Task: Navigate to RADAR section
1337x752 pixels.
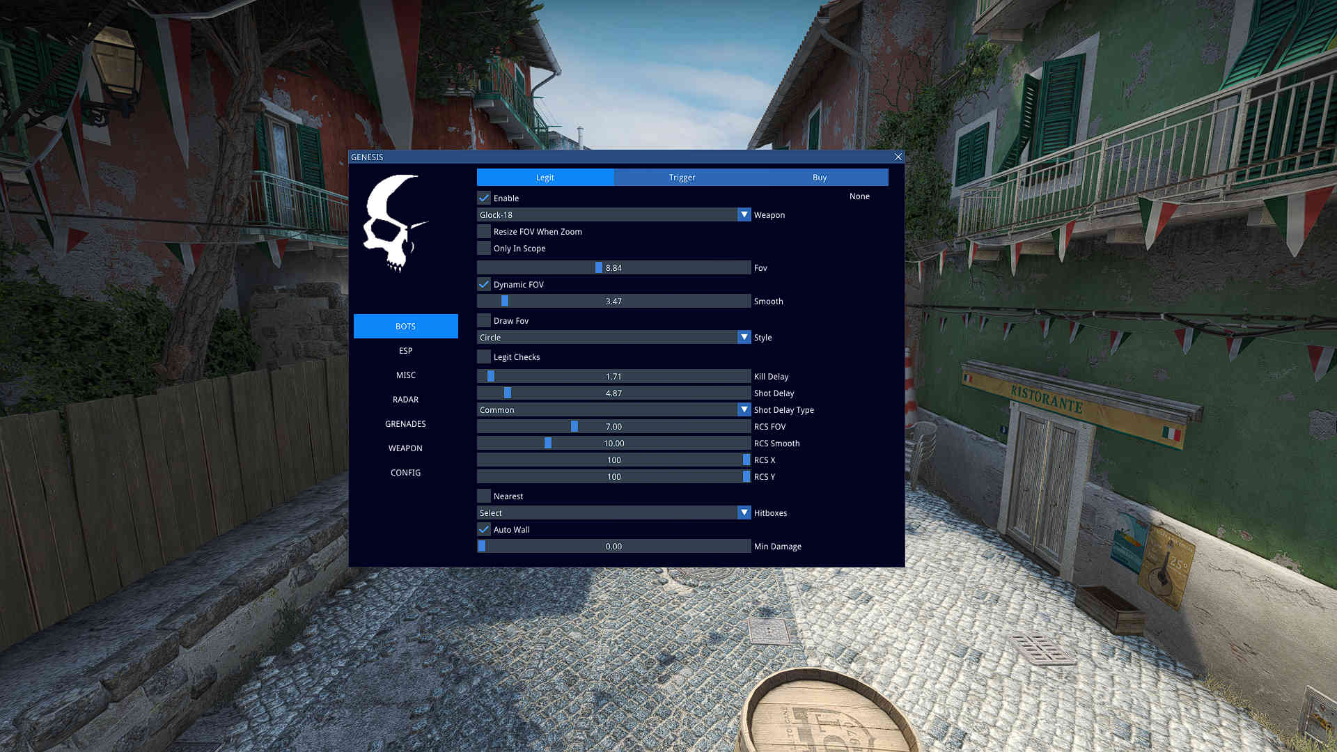Action: coord(405,400)
